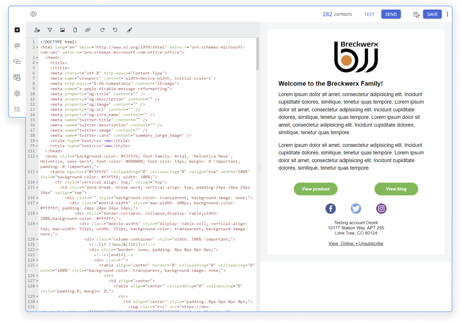Image resolution: width=461 pixels, height=323 pixels.
Task: Open the add content plus panel
Action: (17, 30)
